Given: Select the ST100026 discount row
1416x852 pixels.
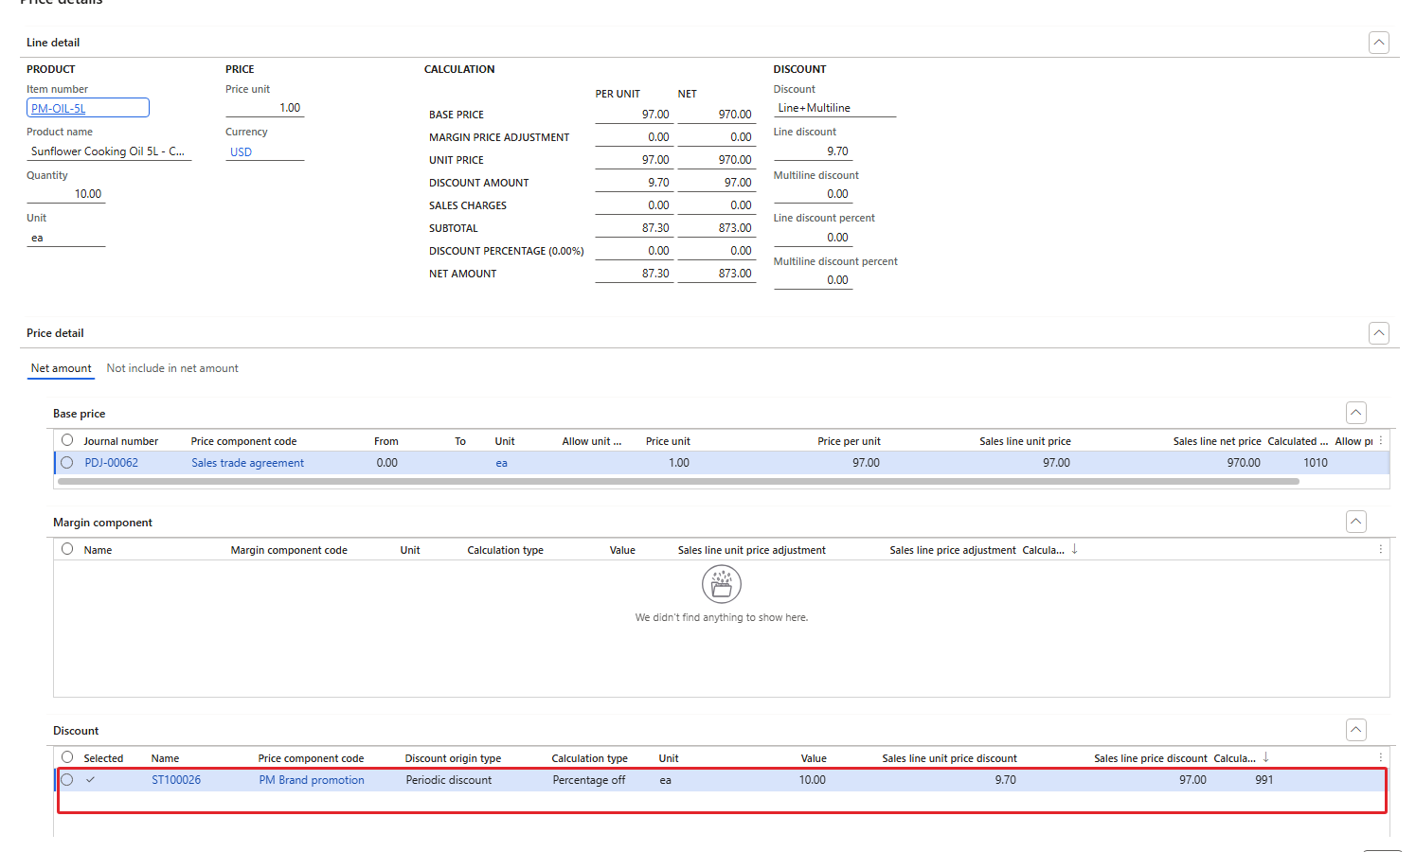Looking at the screenshot, I should (x=67, y=780).
